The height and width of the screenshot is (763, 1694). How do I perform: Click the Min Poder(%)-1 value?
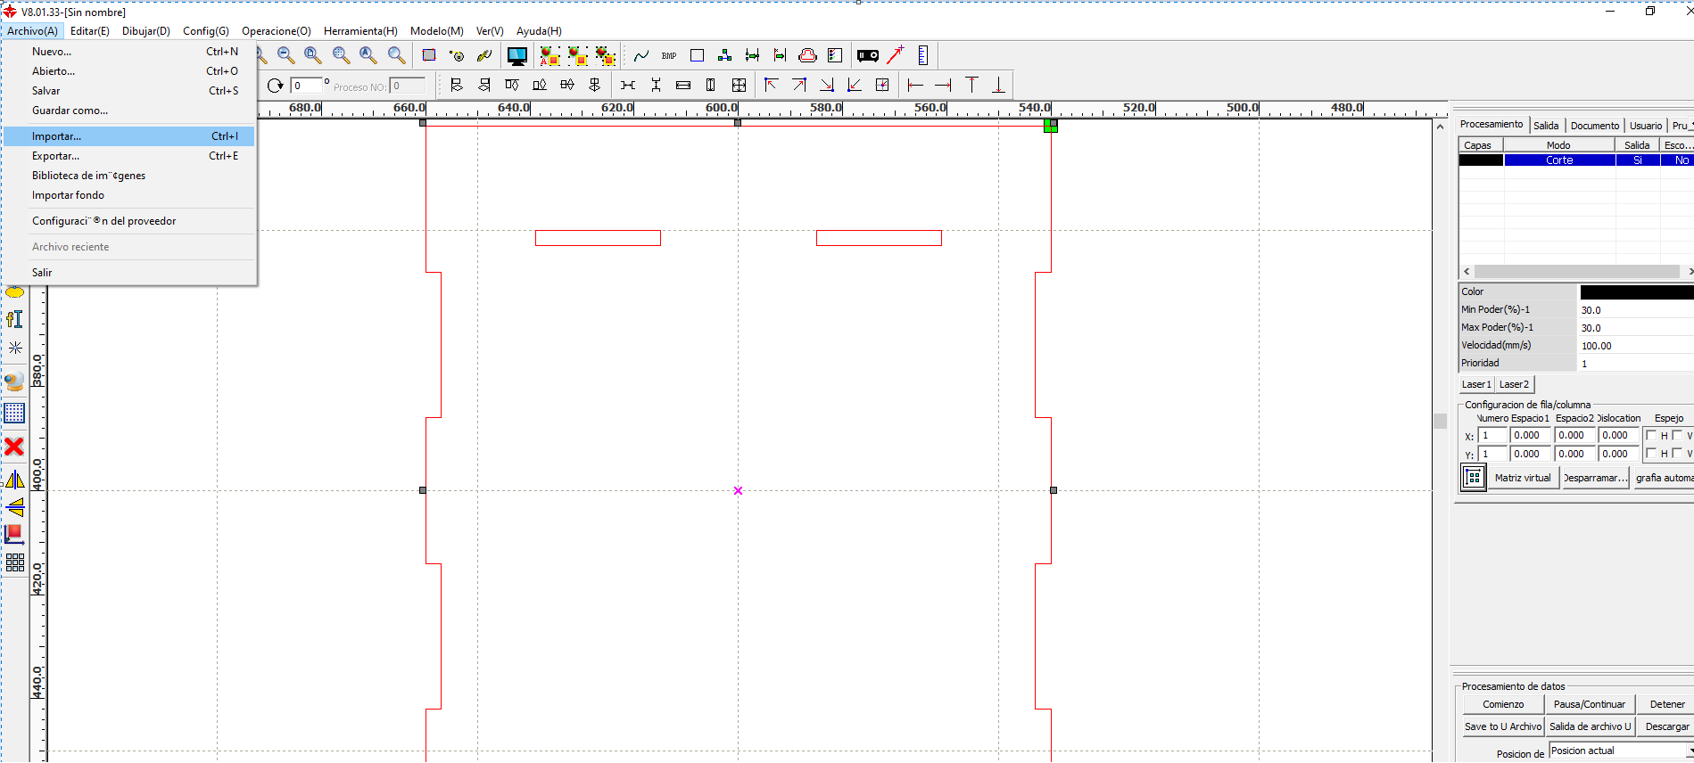point(1637,310)
